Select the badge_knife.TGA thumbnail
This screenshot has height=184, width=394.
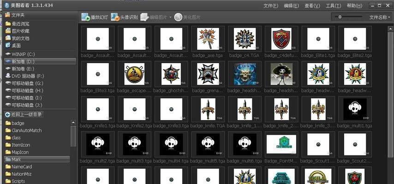pyautogui.click(x=208, y=109)
